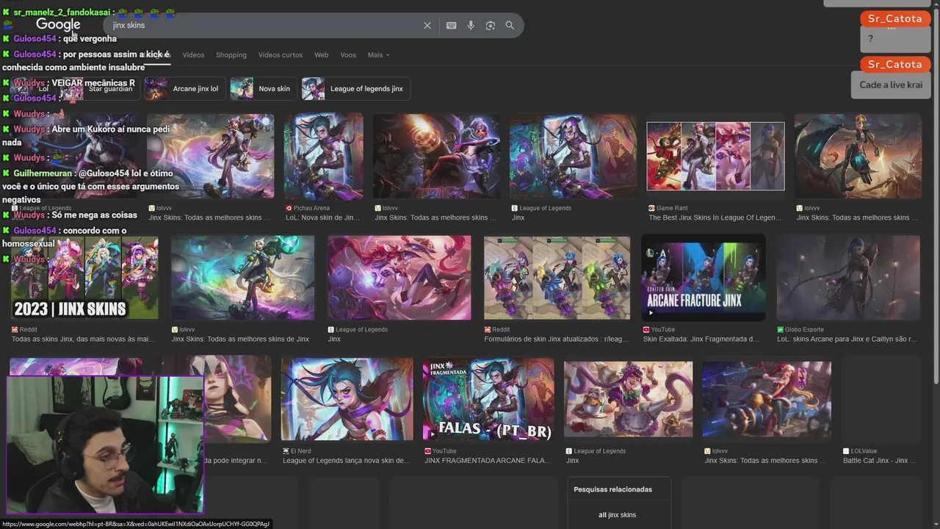Viewport: 940px width, 529px height.
Task: Open the 'FALAS - (PT_BR)' video thumbnail
Action: pos(488,399)
